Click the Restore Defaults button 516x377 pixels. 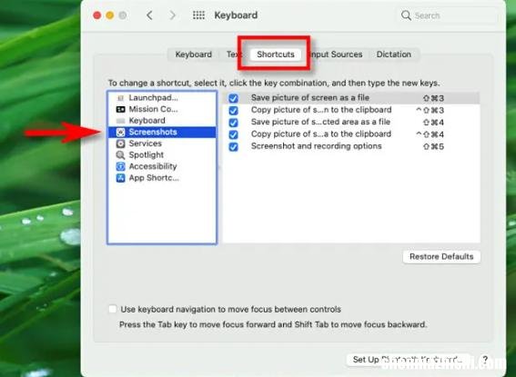(441, 257)
